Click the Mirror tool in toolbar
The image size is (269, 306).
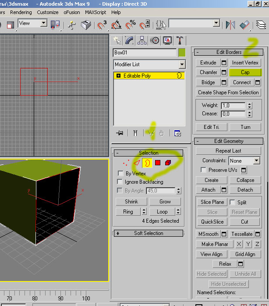(x=230, y=25)
